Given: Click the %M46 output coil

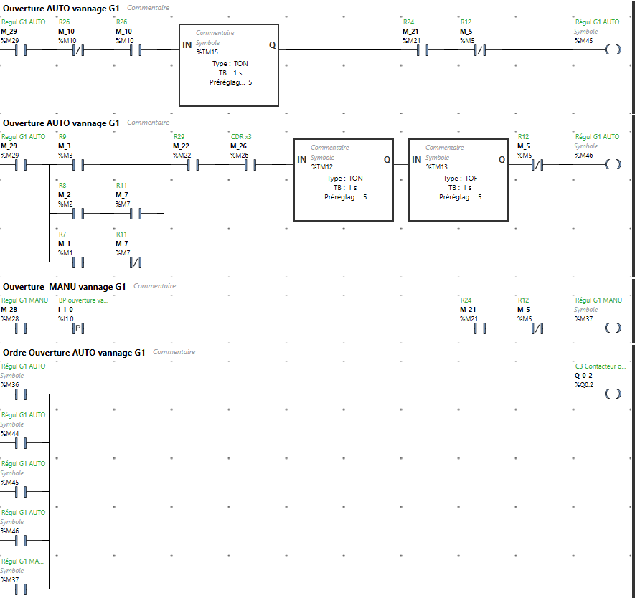Looking at the screenshot, I should tap(611, 164).
